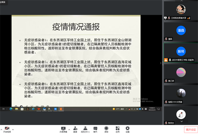Click the 离开会议 leave meeting button

190,129
